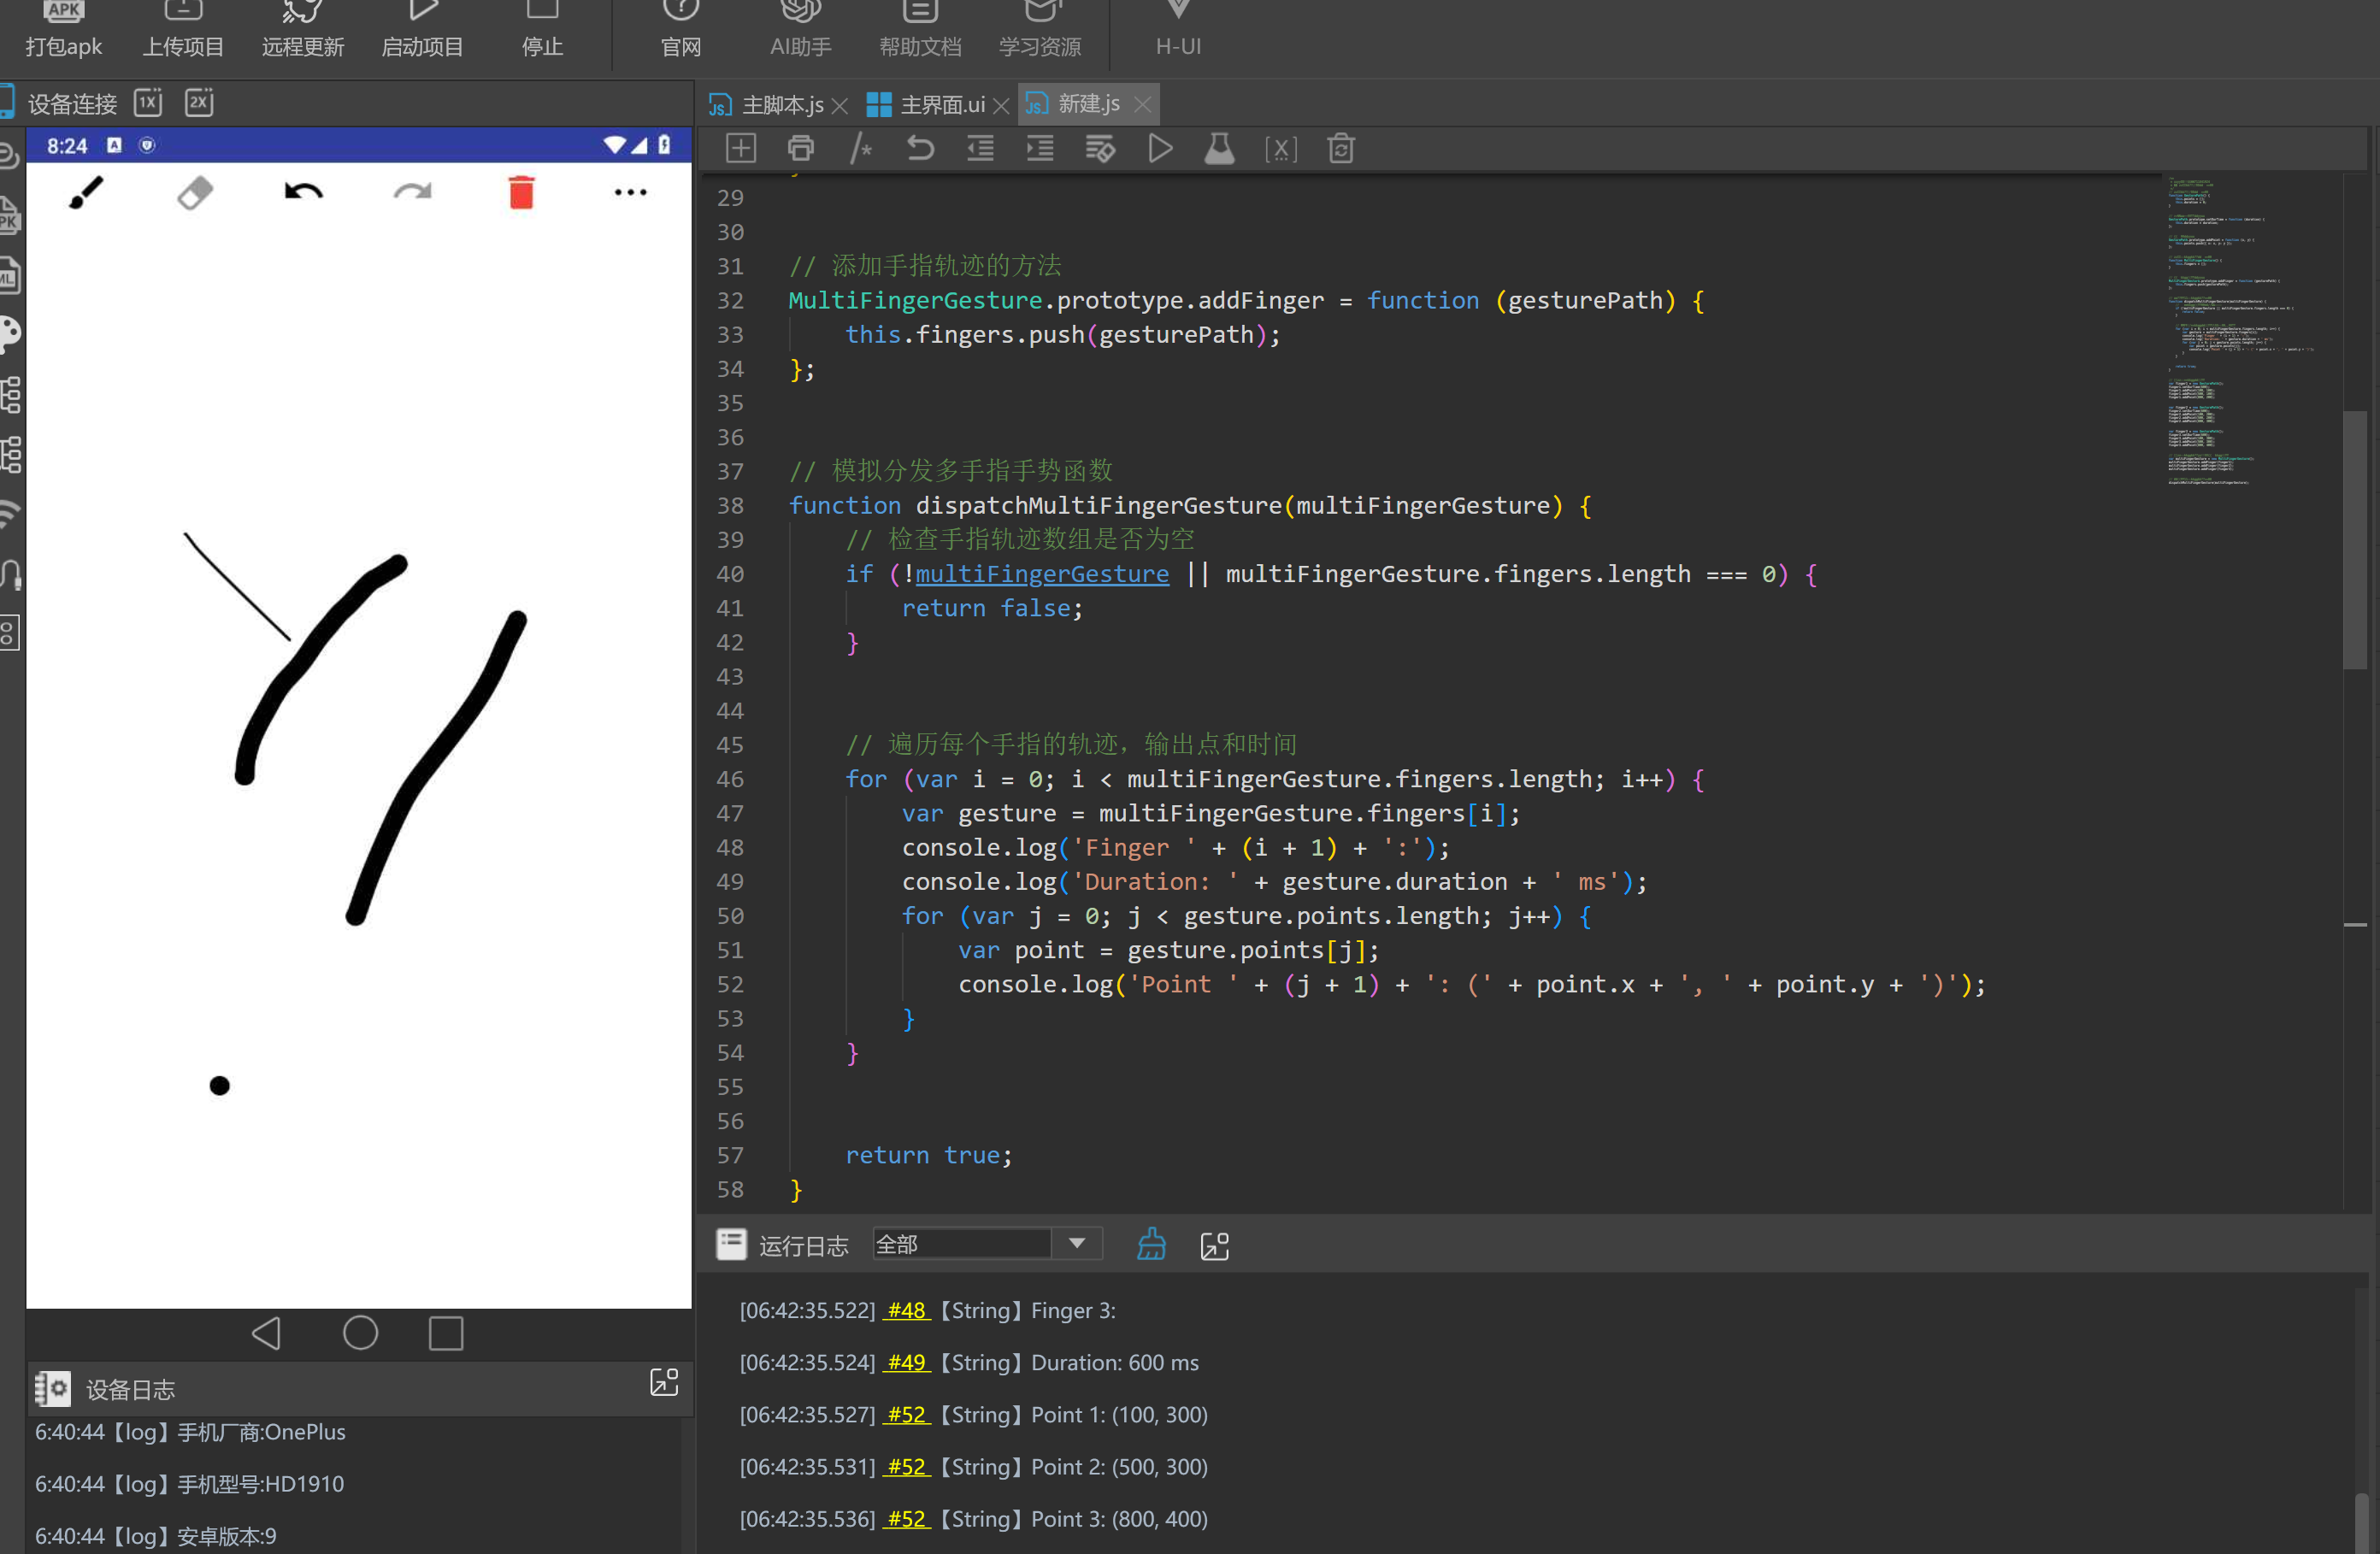
Task: Select the eraser tool in drawing app
Action: 195,192
